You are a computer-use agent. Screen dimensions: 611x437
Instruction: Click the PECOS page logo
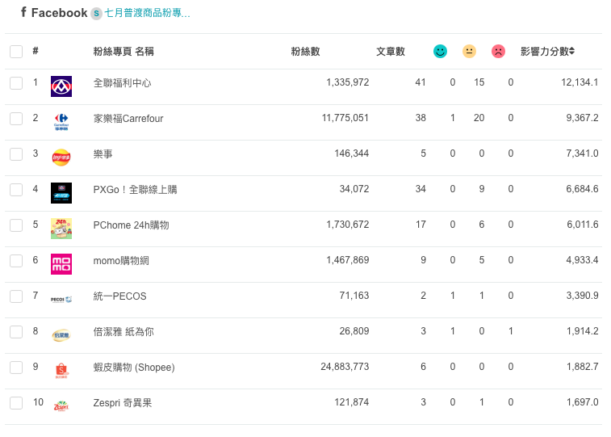click(x=61, y=300)
